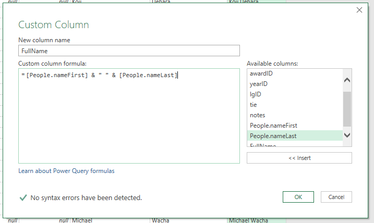The width and height of the screenshot is (374, 223).
Task: Click highlighted People.nameLast column entry
Action: [273, 136]
